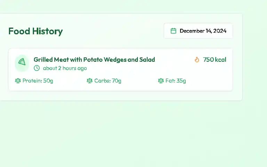Image resolution: width=267 pixels, height=167 pixels.
Task: Click the clock icon beside timestamp
Action: point(37,68)
